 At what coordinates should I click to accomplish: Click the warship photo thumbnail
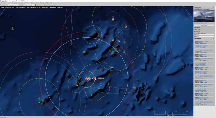point(204,16)
